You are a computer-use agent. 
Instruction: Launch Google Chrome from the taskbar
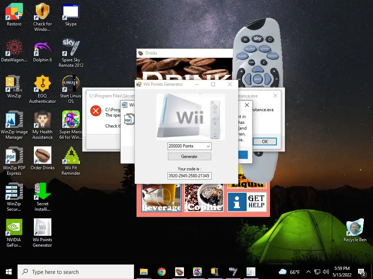click(161, 272)
